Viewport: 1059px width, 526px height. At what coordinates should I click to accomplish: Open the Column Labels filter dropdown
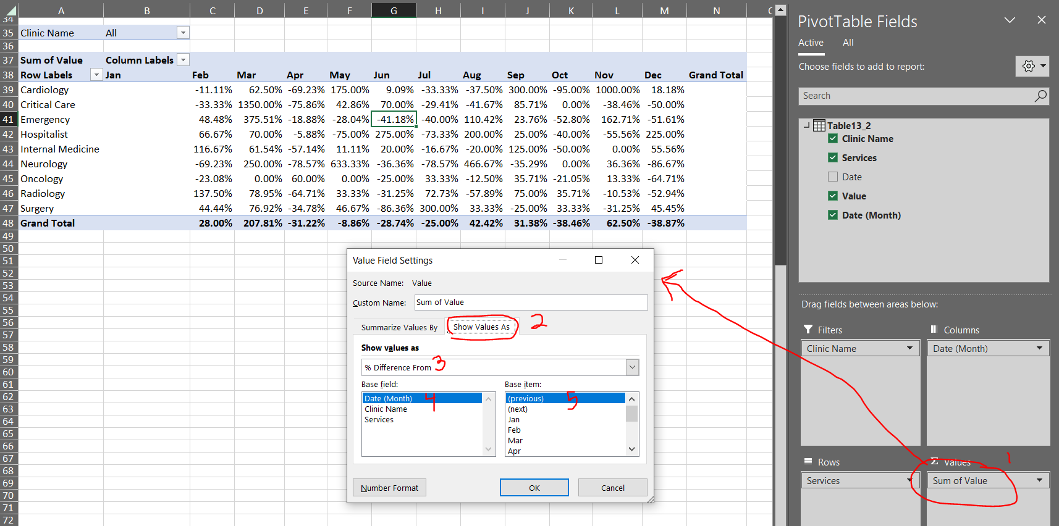coord(183,60)
